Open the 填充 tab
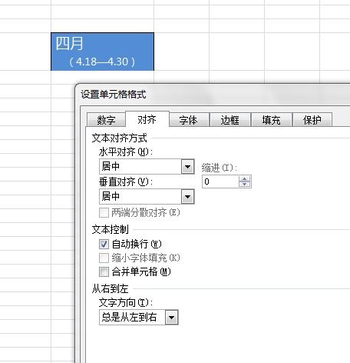This screenshot has width=350, height=363. pyautogui.click(x=272, y=120)
